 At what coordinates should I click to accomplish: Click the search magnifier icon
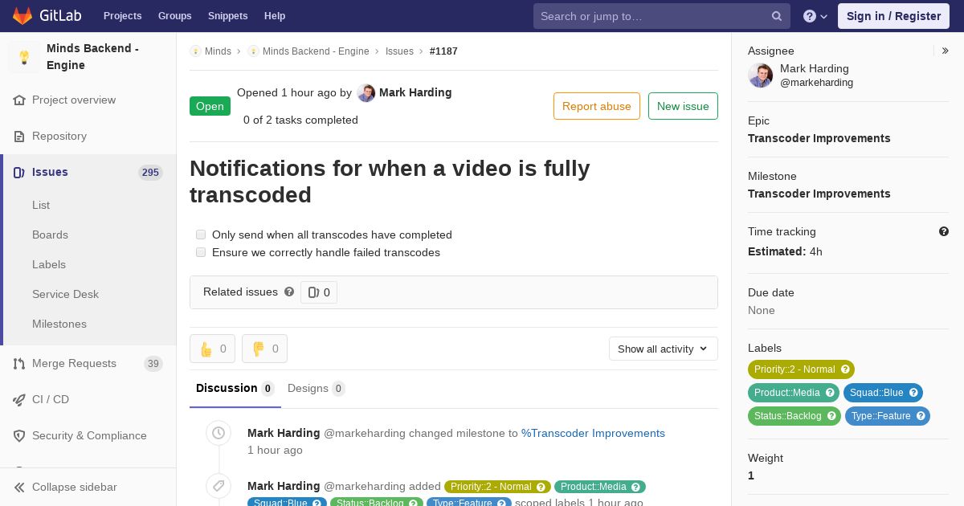[777, 16]
